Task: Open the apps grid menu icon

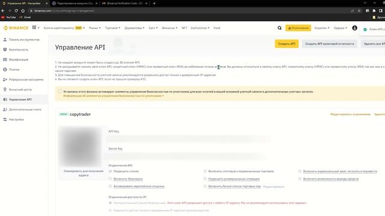Action: pos(34,28)
